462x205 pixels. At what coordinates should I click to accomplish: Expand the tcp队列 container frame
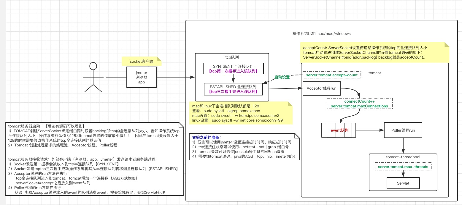tap(232, 57)
